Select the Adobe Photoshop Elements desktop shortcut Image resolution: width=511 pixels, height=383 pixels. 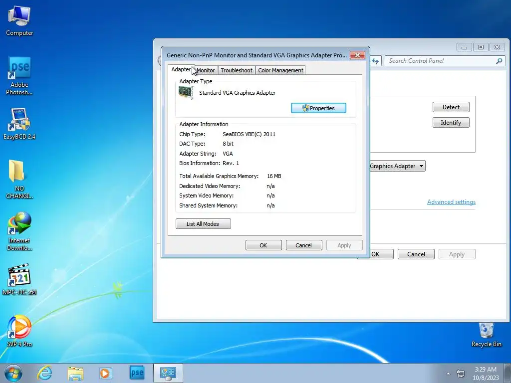(x=19, y=76)
